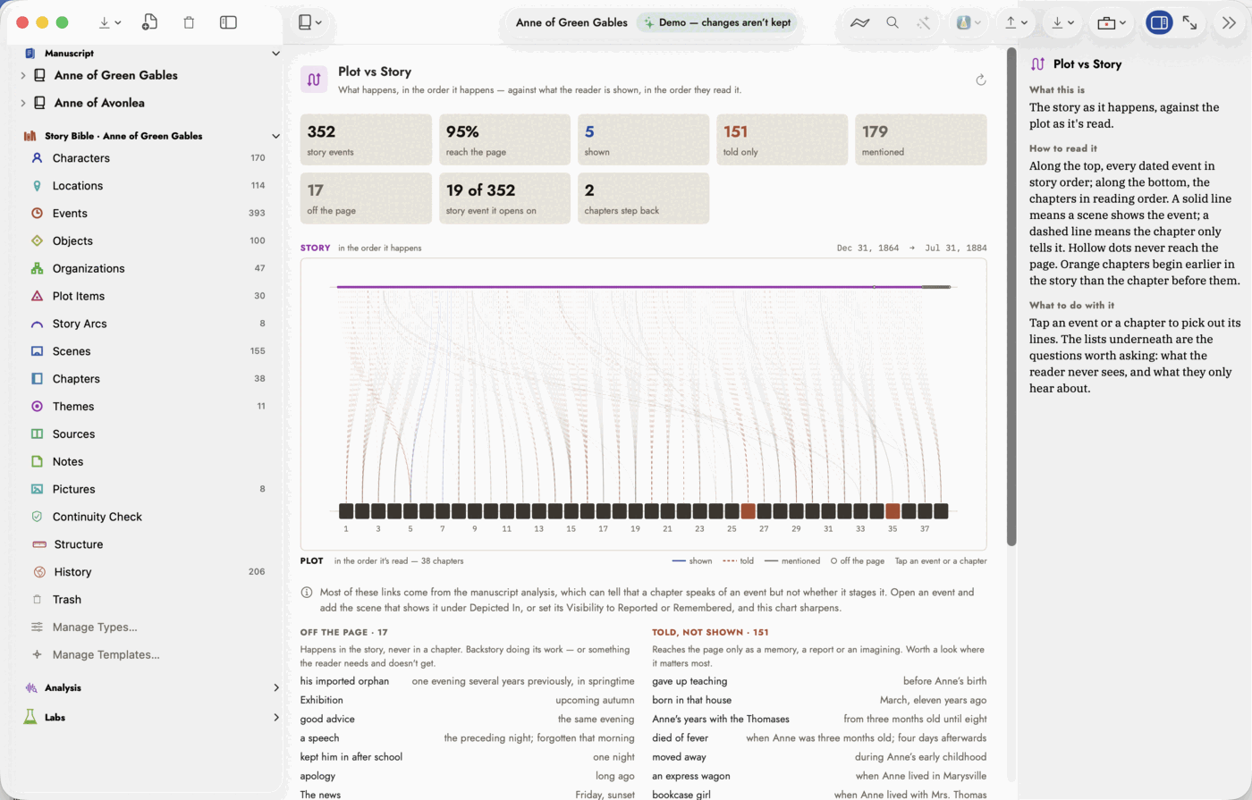Screen dimensions: 1252x800
Task: Collapse the Story Bible section
Action: [x=275, y=136]
